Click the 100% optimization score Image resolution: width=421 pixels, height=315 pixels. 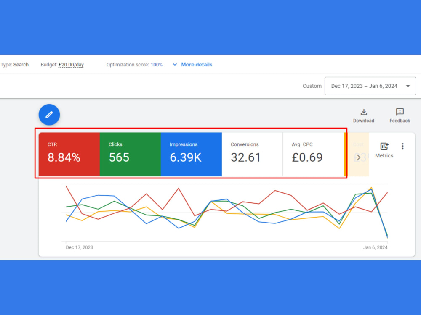click(x=156, y=65)
